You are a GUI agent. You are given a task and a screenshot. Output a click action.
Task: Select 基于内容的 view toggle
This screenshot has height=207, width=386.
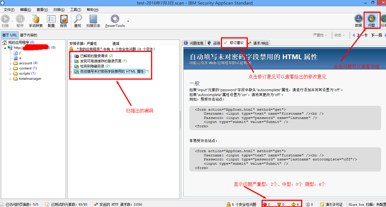[x=29, y=35]
